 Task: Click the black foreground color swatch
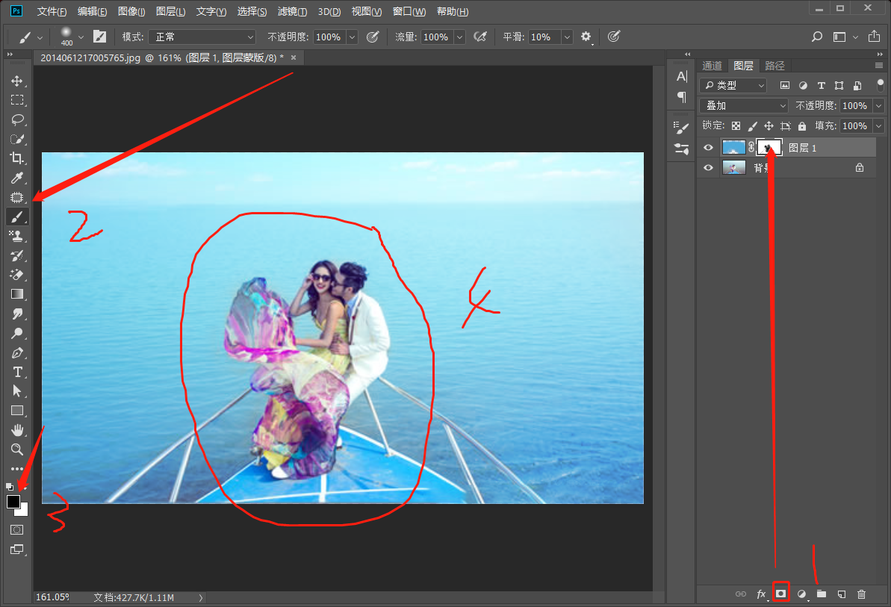pos(13,502)
